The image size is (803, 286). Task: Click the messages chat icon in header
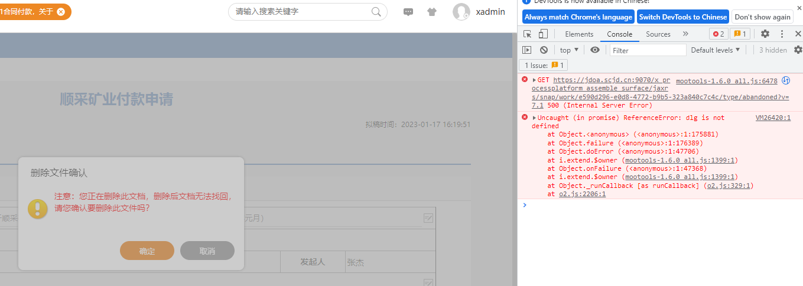(x=408, y=12)
